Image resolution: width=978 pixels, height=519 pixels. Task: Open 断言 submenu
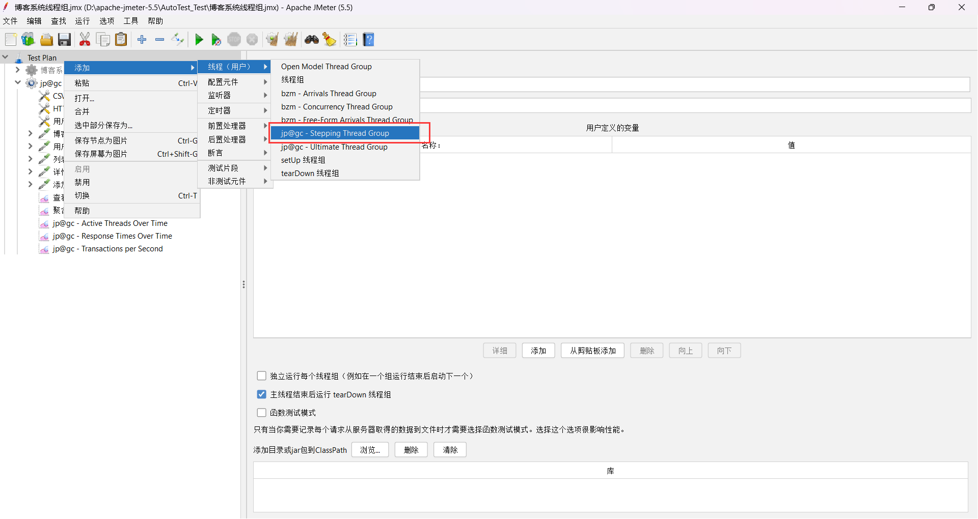click(234, 153)
